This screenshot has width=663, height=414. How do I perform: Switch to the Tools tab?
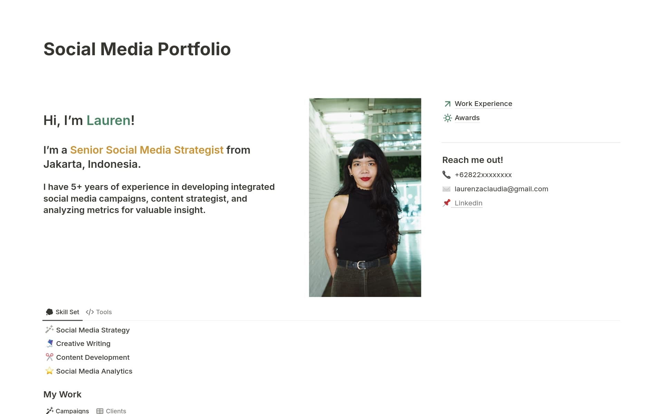(x=104, y=312)
